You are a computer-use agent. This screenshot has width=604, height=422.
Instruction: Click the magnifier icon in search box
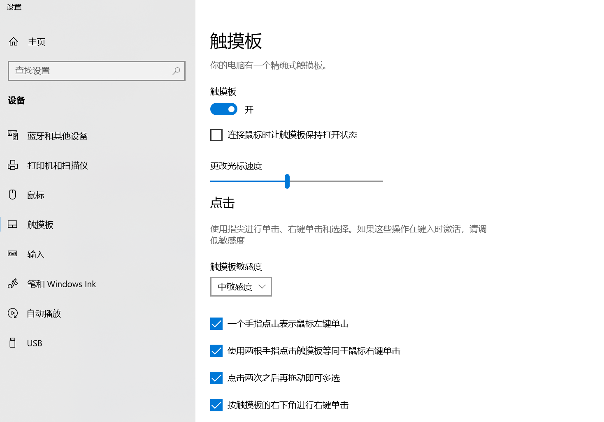click(176, 71)
